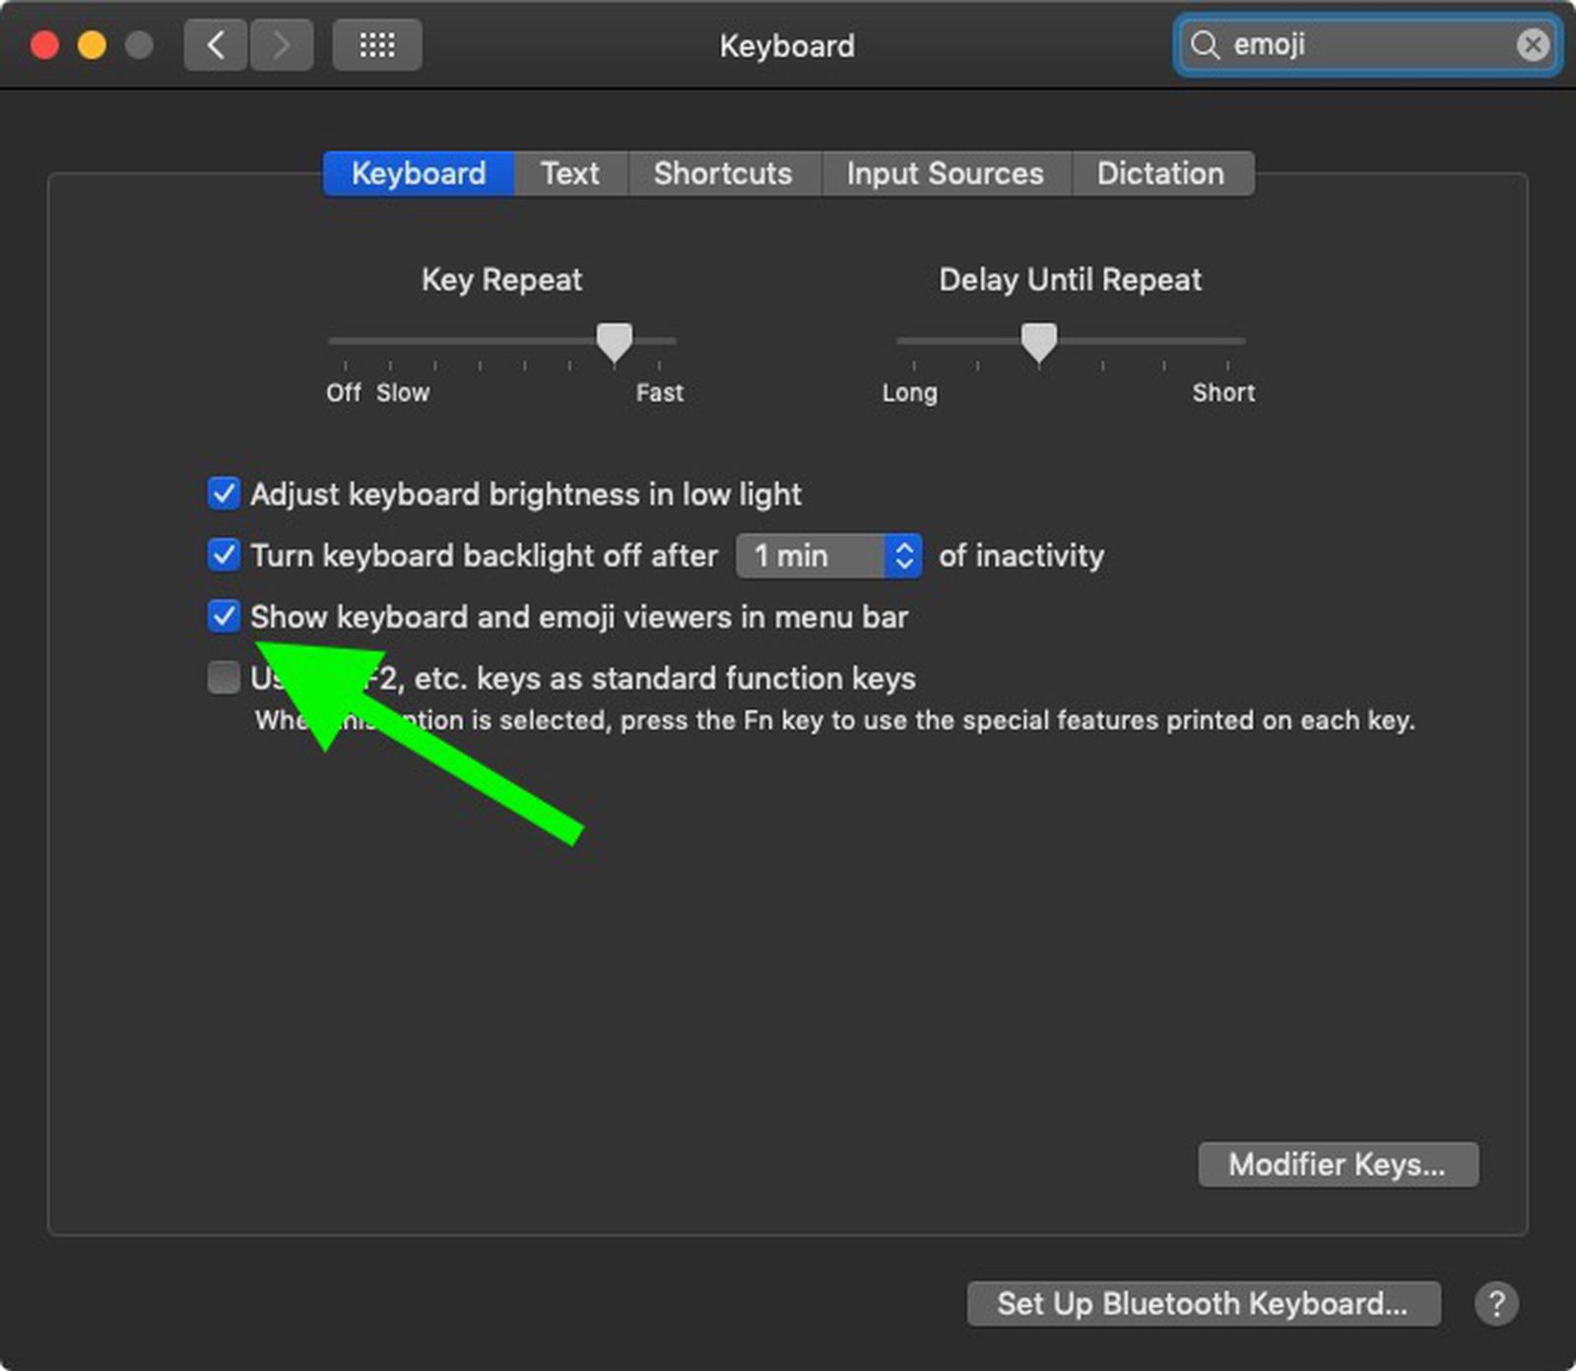The height and width of the screenshot is (1371, 1576).
Task: Click inside the emoji search field
Action: [x=1359, y=44]
